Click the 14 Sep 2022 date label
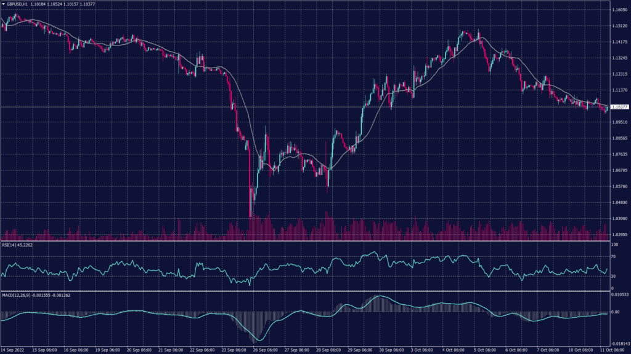The image size is (631, 354). (14, 350)
